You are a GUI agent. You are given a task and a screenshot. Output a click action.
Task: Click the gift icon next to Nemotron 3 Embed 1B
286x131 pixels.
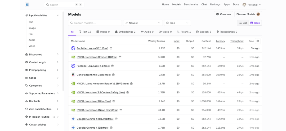[x=120, y=57]
